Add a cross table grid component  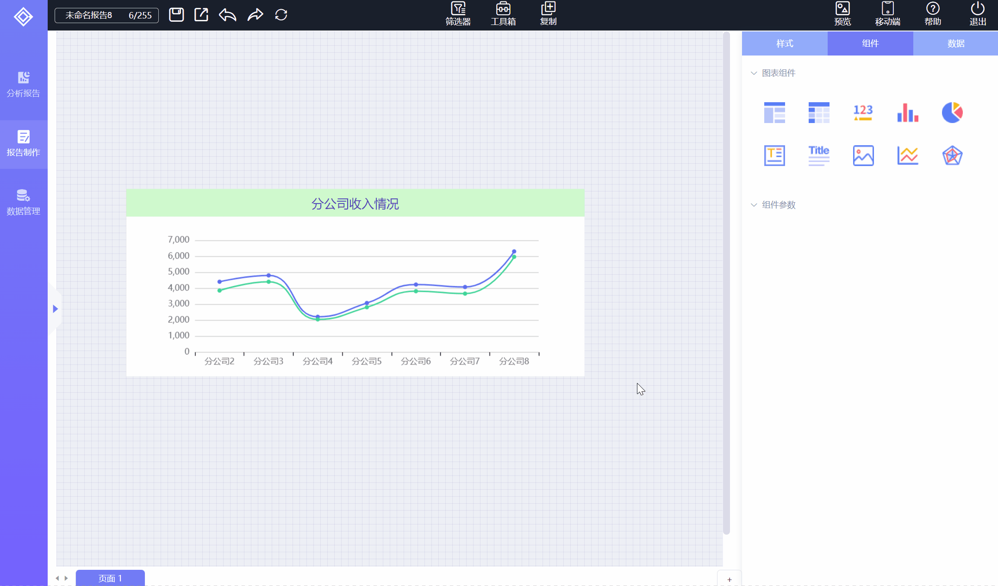pyautogui.click(x=819, y=112)
